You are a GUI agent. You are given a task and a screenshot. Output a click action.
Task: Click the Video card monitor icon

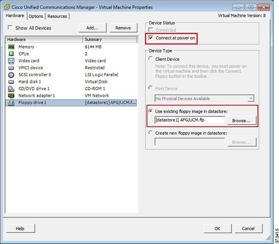pyautogui.click(x=11, y=61)
